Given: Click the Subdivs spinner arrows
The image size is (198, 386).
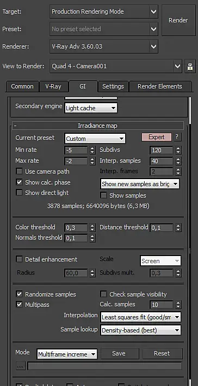Looking at the screenshot, I should click(178, 150).
